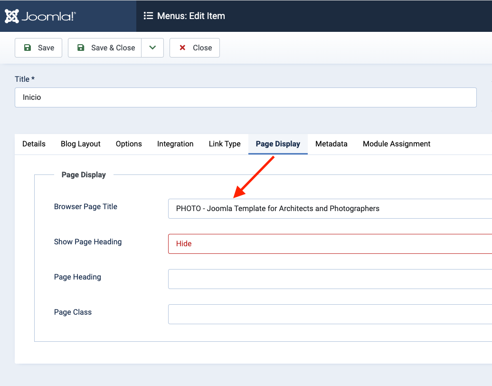The image size is (492, 386).
Task: Click the red X icon on the Close button
Action: [x=182, y=48]
